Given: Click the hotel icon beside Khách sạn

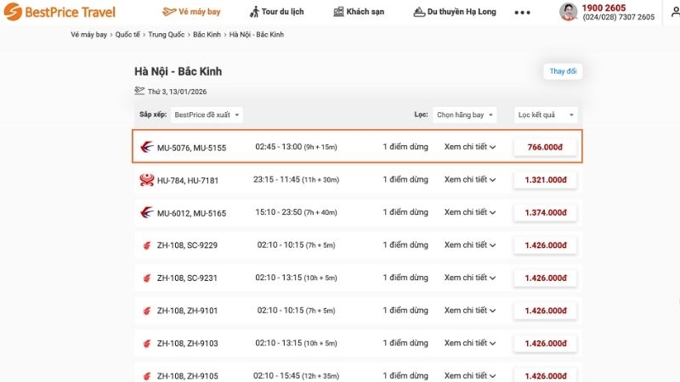Looking at the screenshot, I should [x=338, y=12].
